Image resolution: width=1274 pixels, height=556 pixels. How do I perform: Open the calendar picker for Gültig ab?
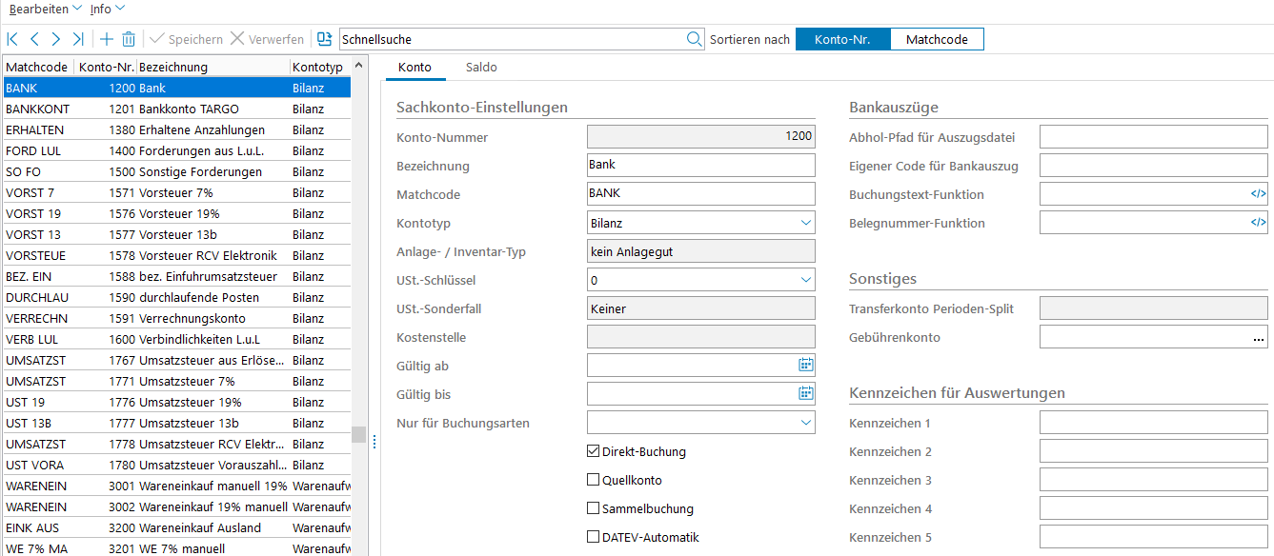coord(805,366)
